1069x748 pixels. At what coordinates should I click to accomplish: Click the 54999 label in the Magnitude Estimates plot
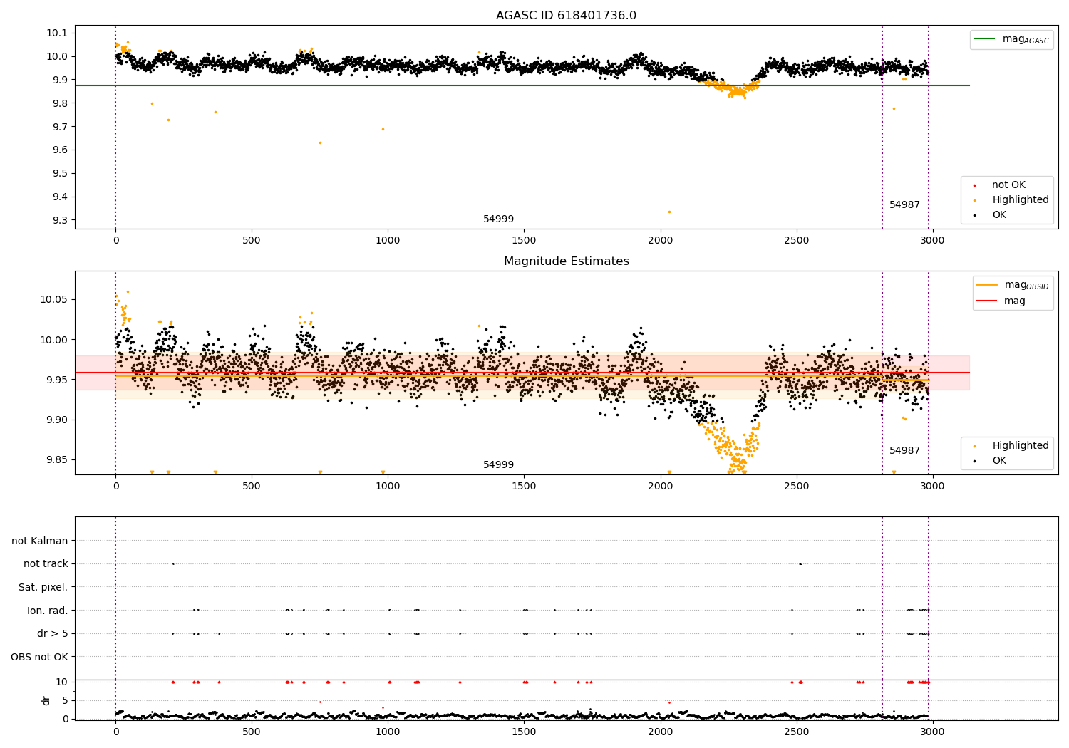[x=498, y=465]
